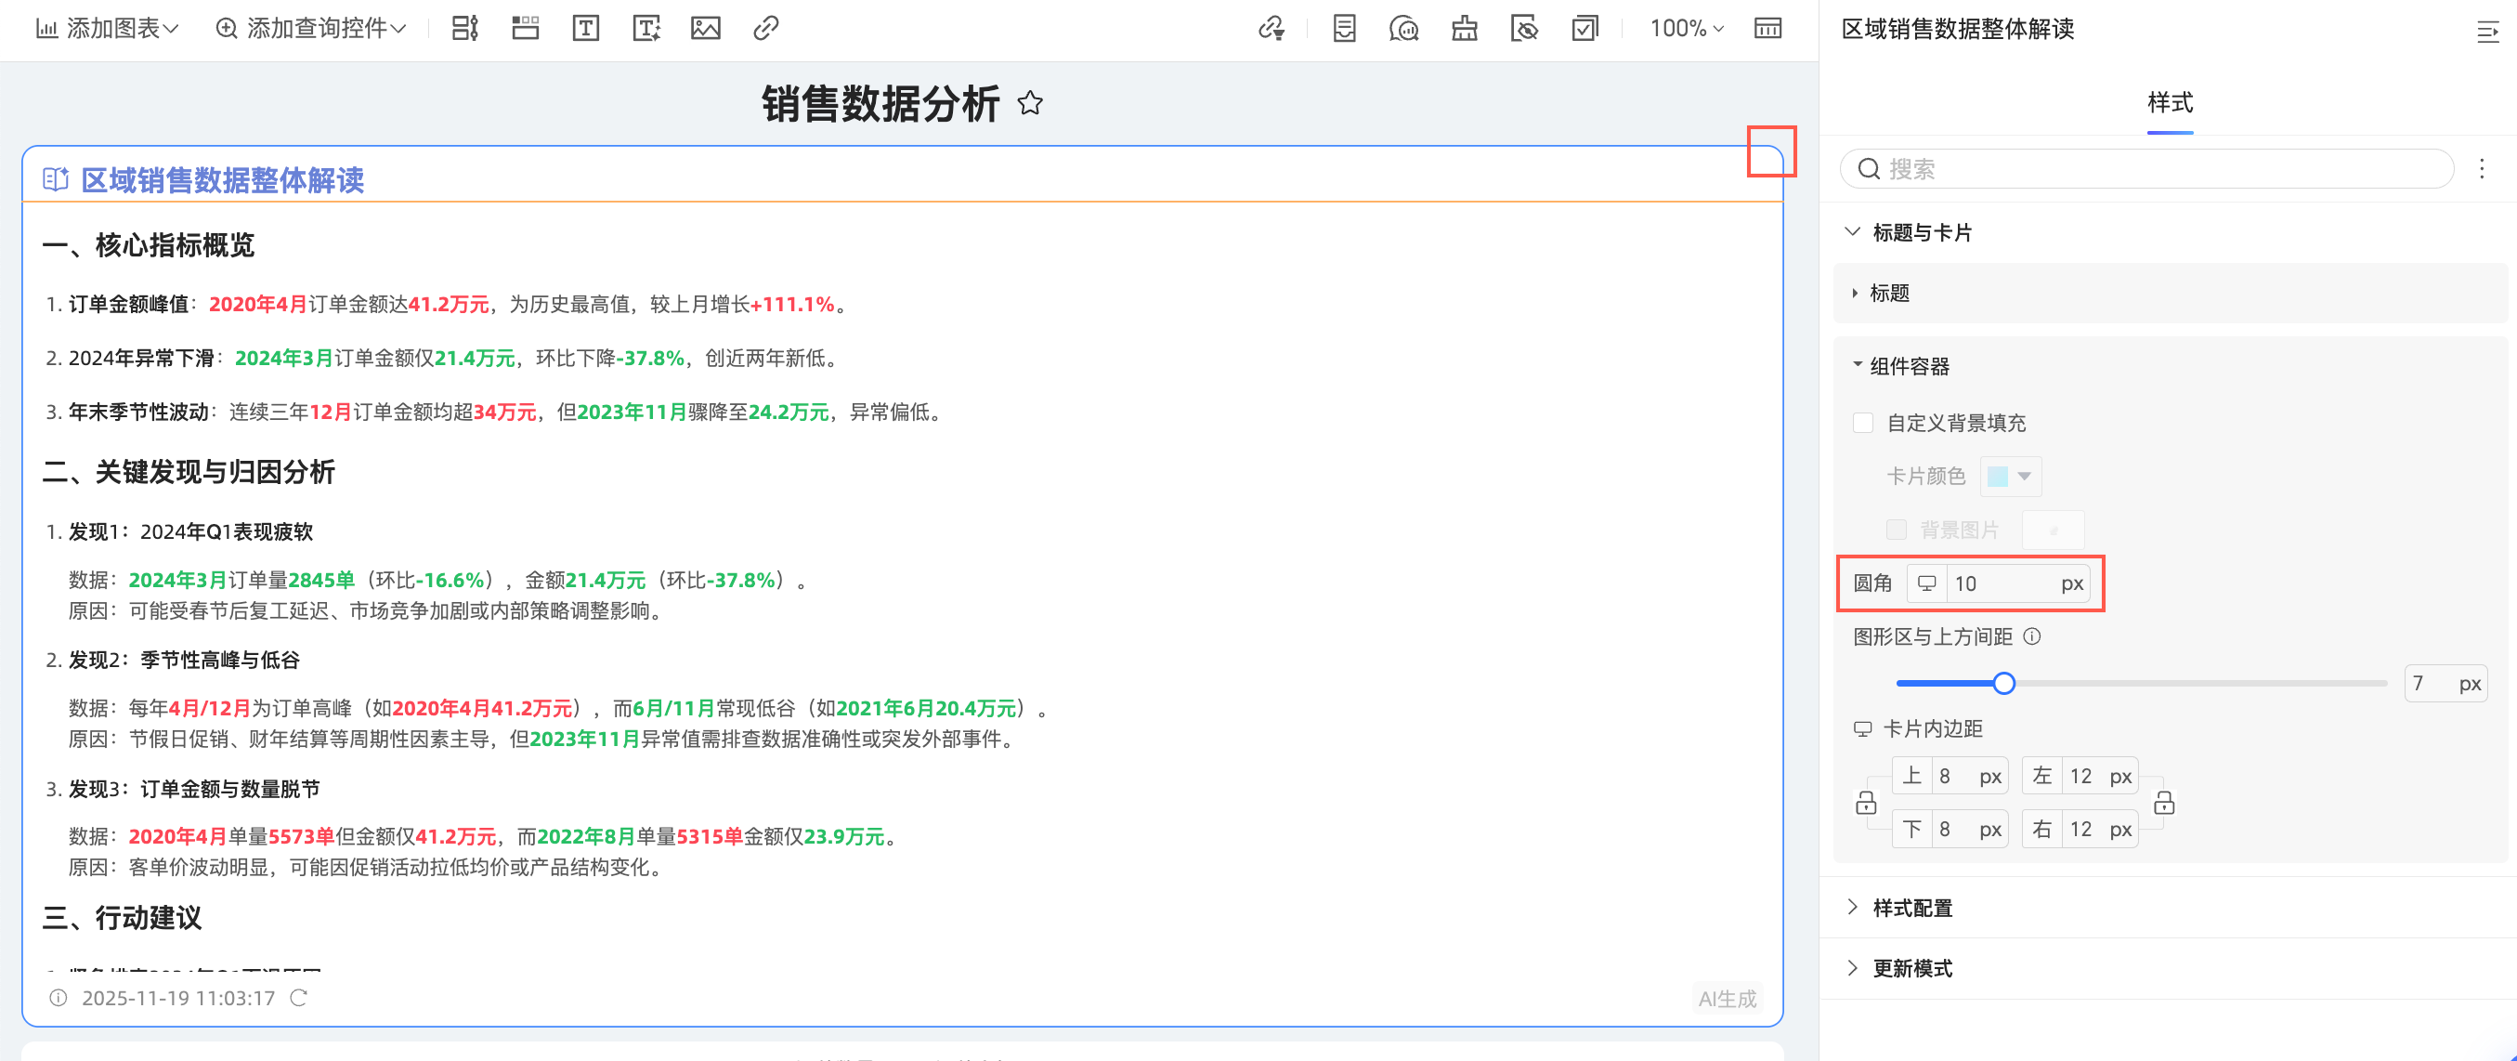
Task: Click the tab layout component icon
Action: [x=526, y=28]
